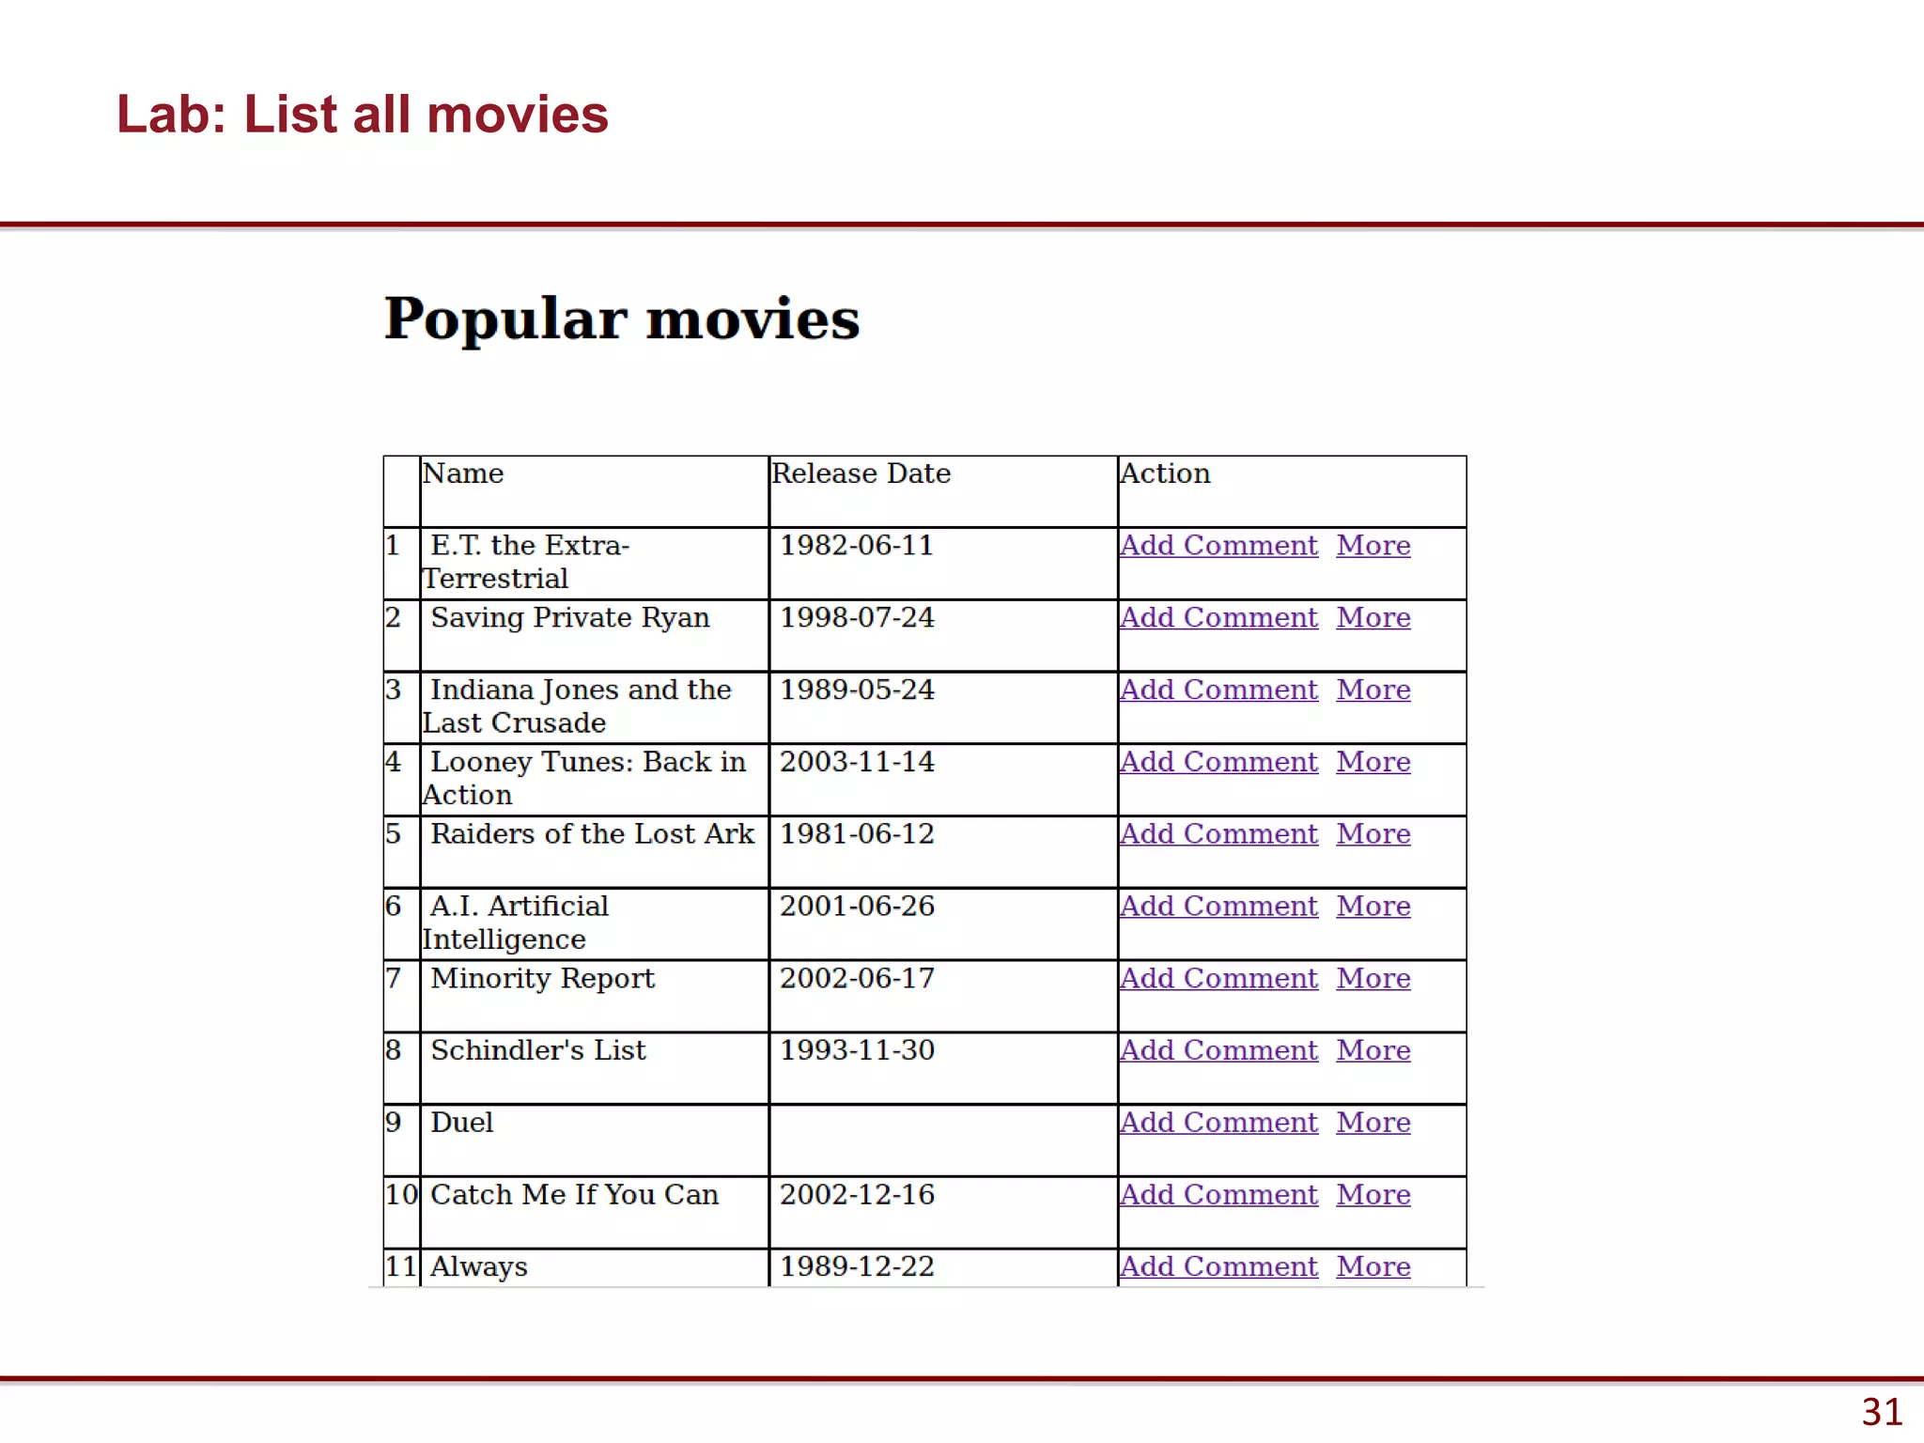The image size is (1924, 1443).
Task: Click the Release Date column header
Action: point(861,473)
